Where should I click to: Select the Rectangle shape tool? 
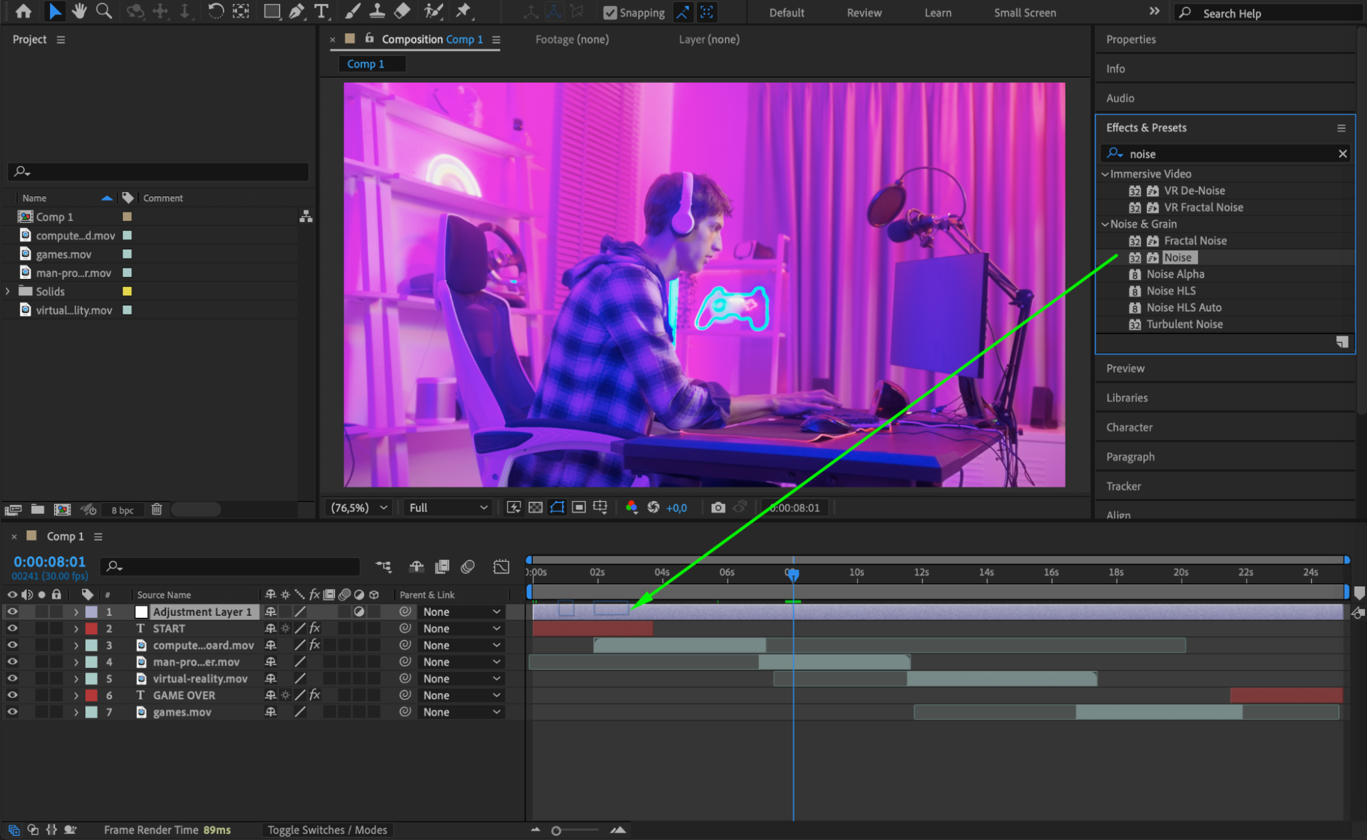(271, 11)
